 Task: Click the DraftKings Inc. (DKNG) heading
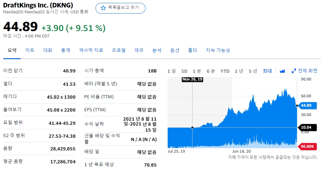[x=38, y=5]
